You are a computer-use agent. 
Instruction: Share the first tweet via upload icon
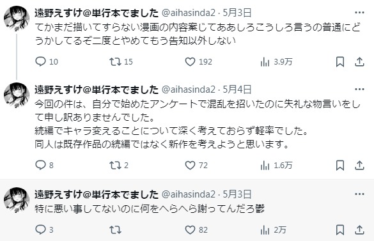(359, 62)
